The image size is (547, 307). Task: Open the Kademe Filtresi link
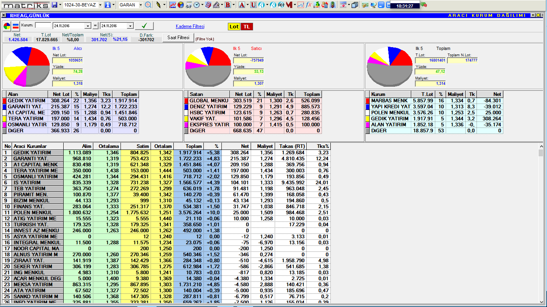click(190, 26)
